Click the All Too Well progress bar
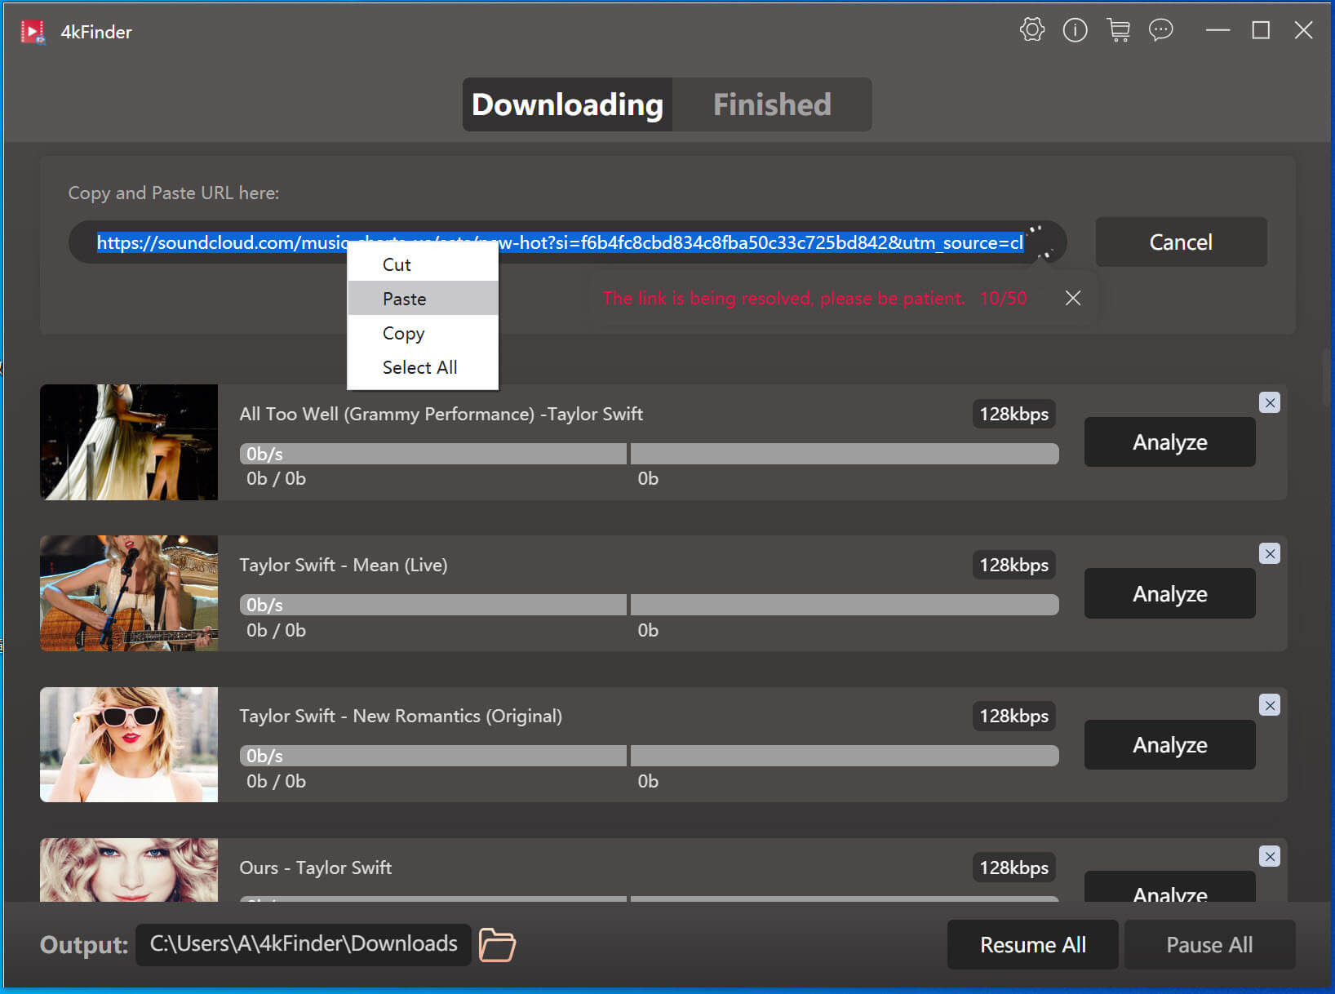The image size is (1335, 994). point(649,454)
